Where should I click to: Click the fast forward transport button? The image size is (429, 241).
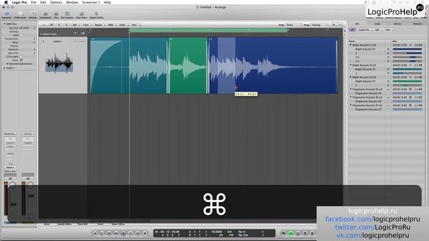[116, 233]
